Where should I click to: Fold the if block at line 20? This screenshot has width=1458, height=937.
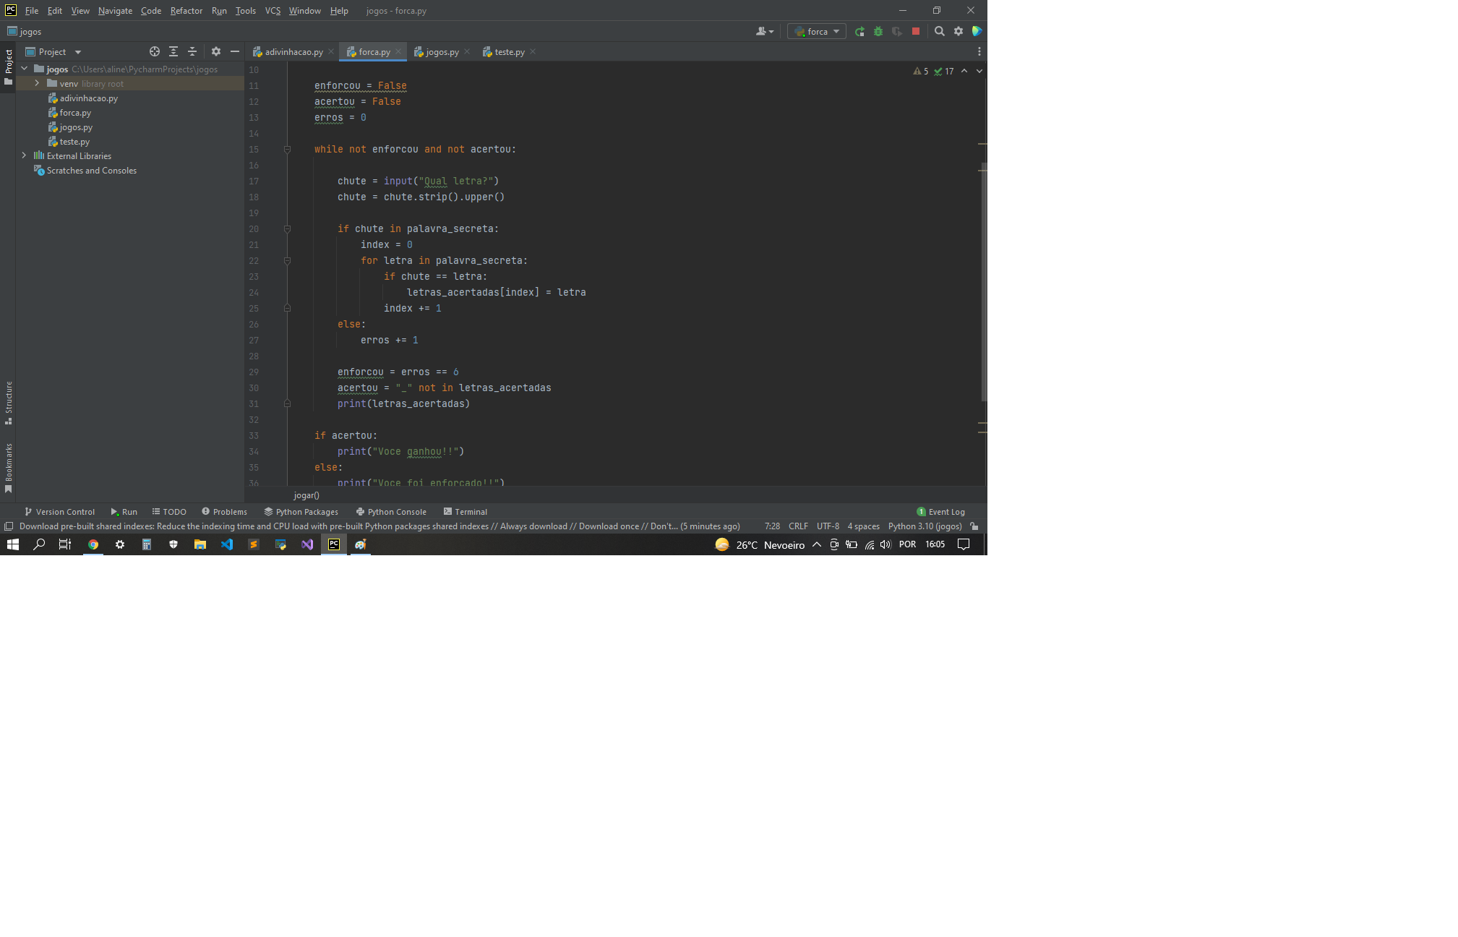point(287,229)
